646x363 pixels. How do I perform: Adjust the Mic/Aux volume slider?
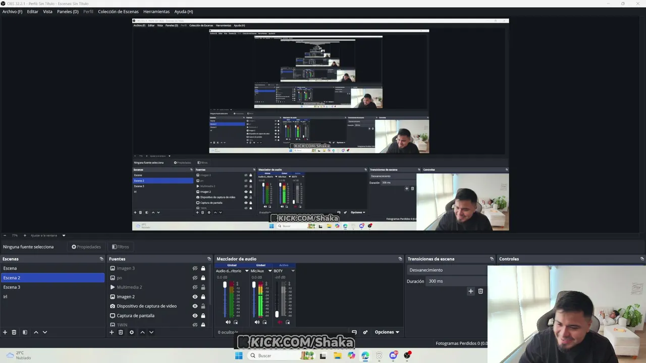coord(254,285)
